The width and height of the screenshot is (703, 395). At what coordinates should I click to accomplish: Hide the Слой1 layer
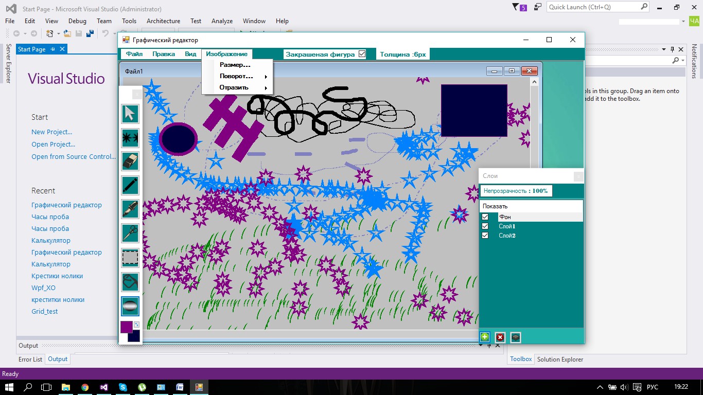pos(485,226)
